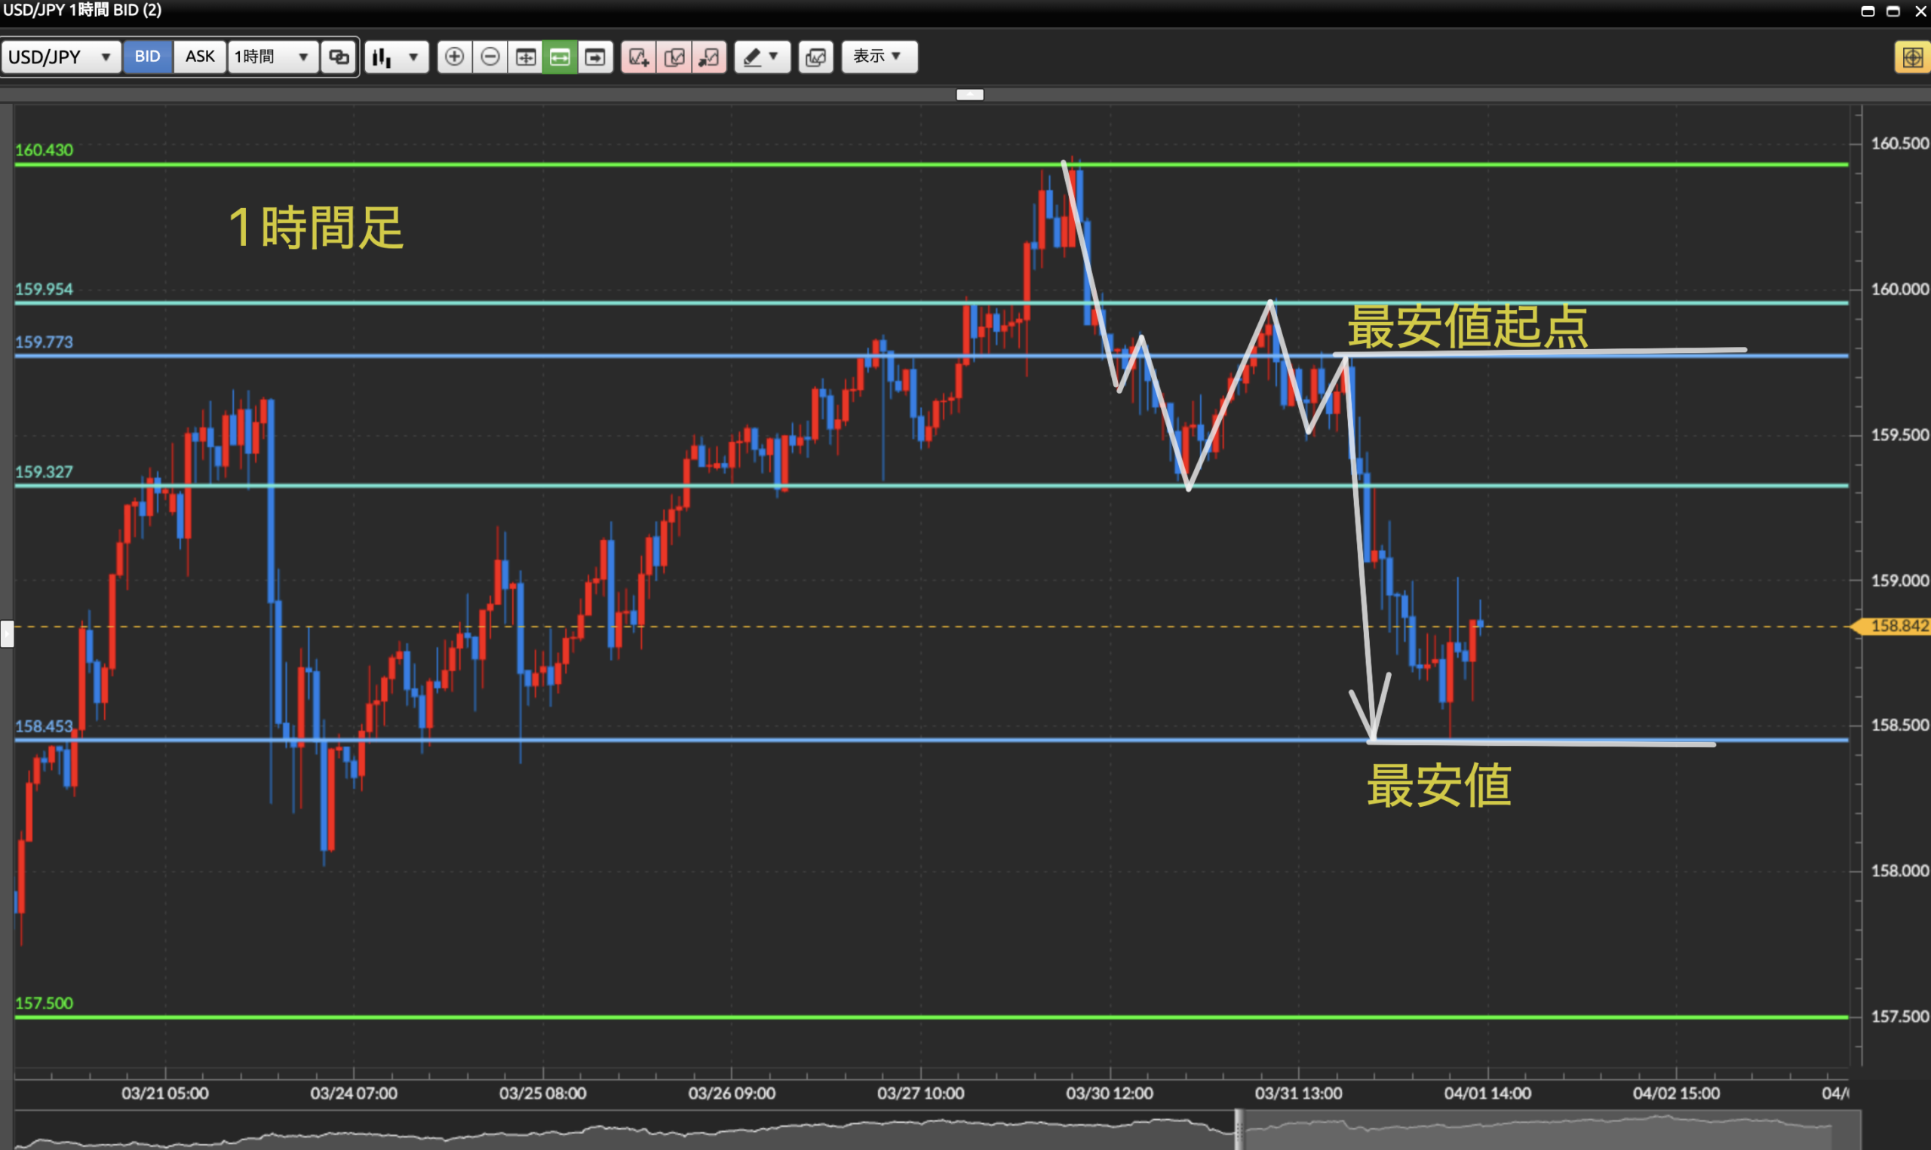Click the scroll to latest candle icon
The height and width of the screenshot is (1150, 1931).
pos(595,57)
